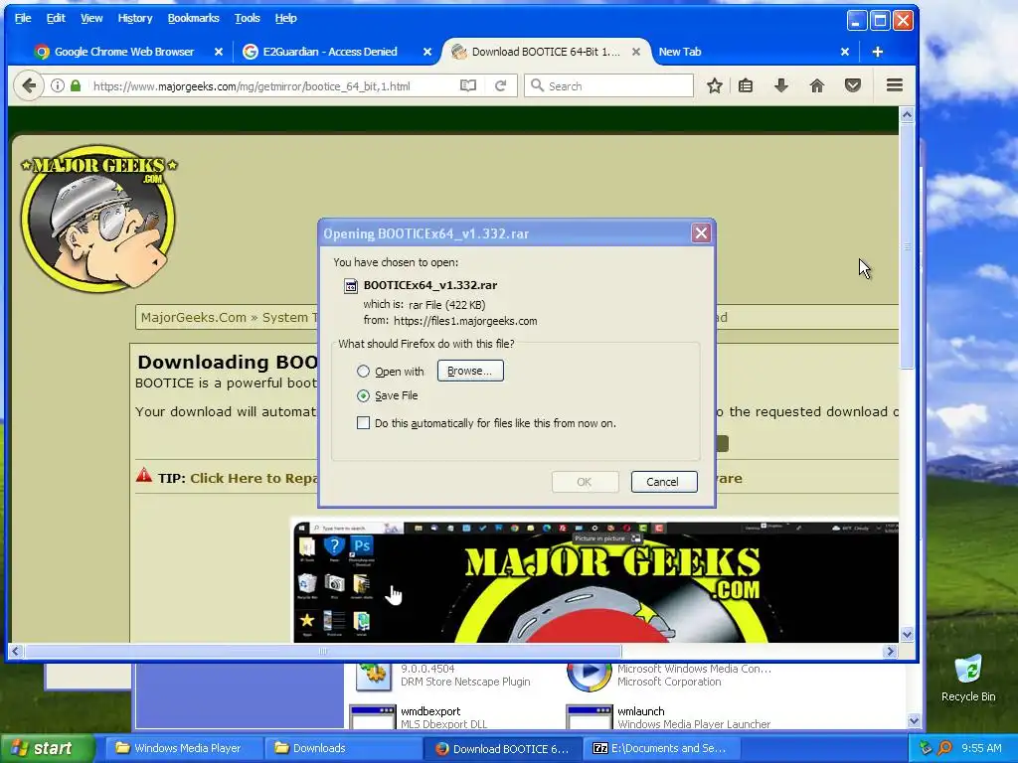Open the Windows start button
The image size is (1018, 763).
(47, 749)
